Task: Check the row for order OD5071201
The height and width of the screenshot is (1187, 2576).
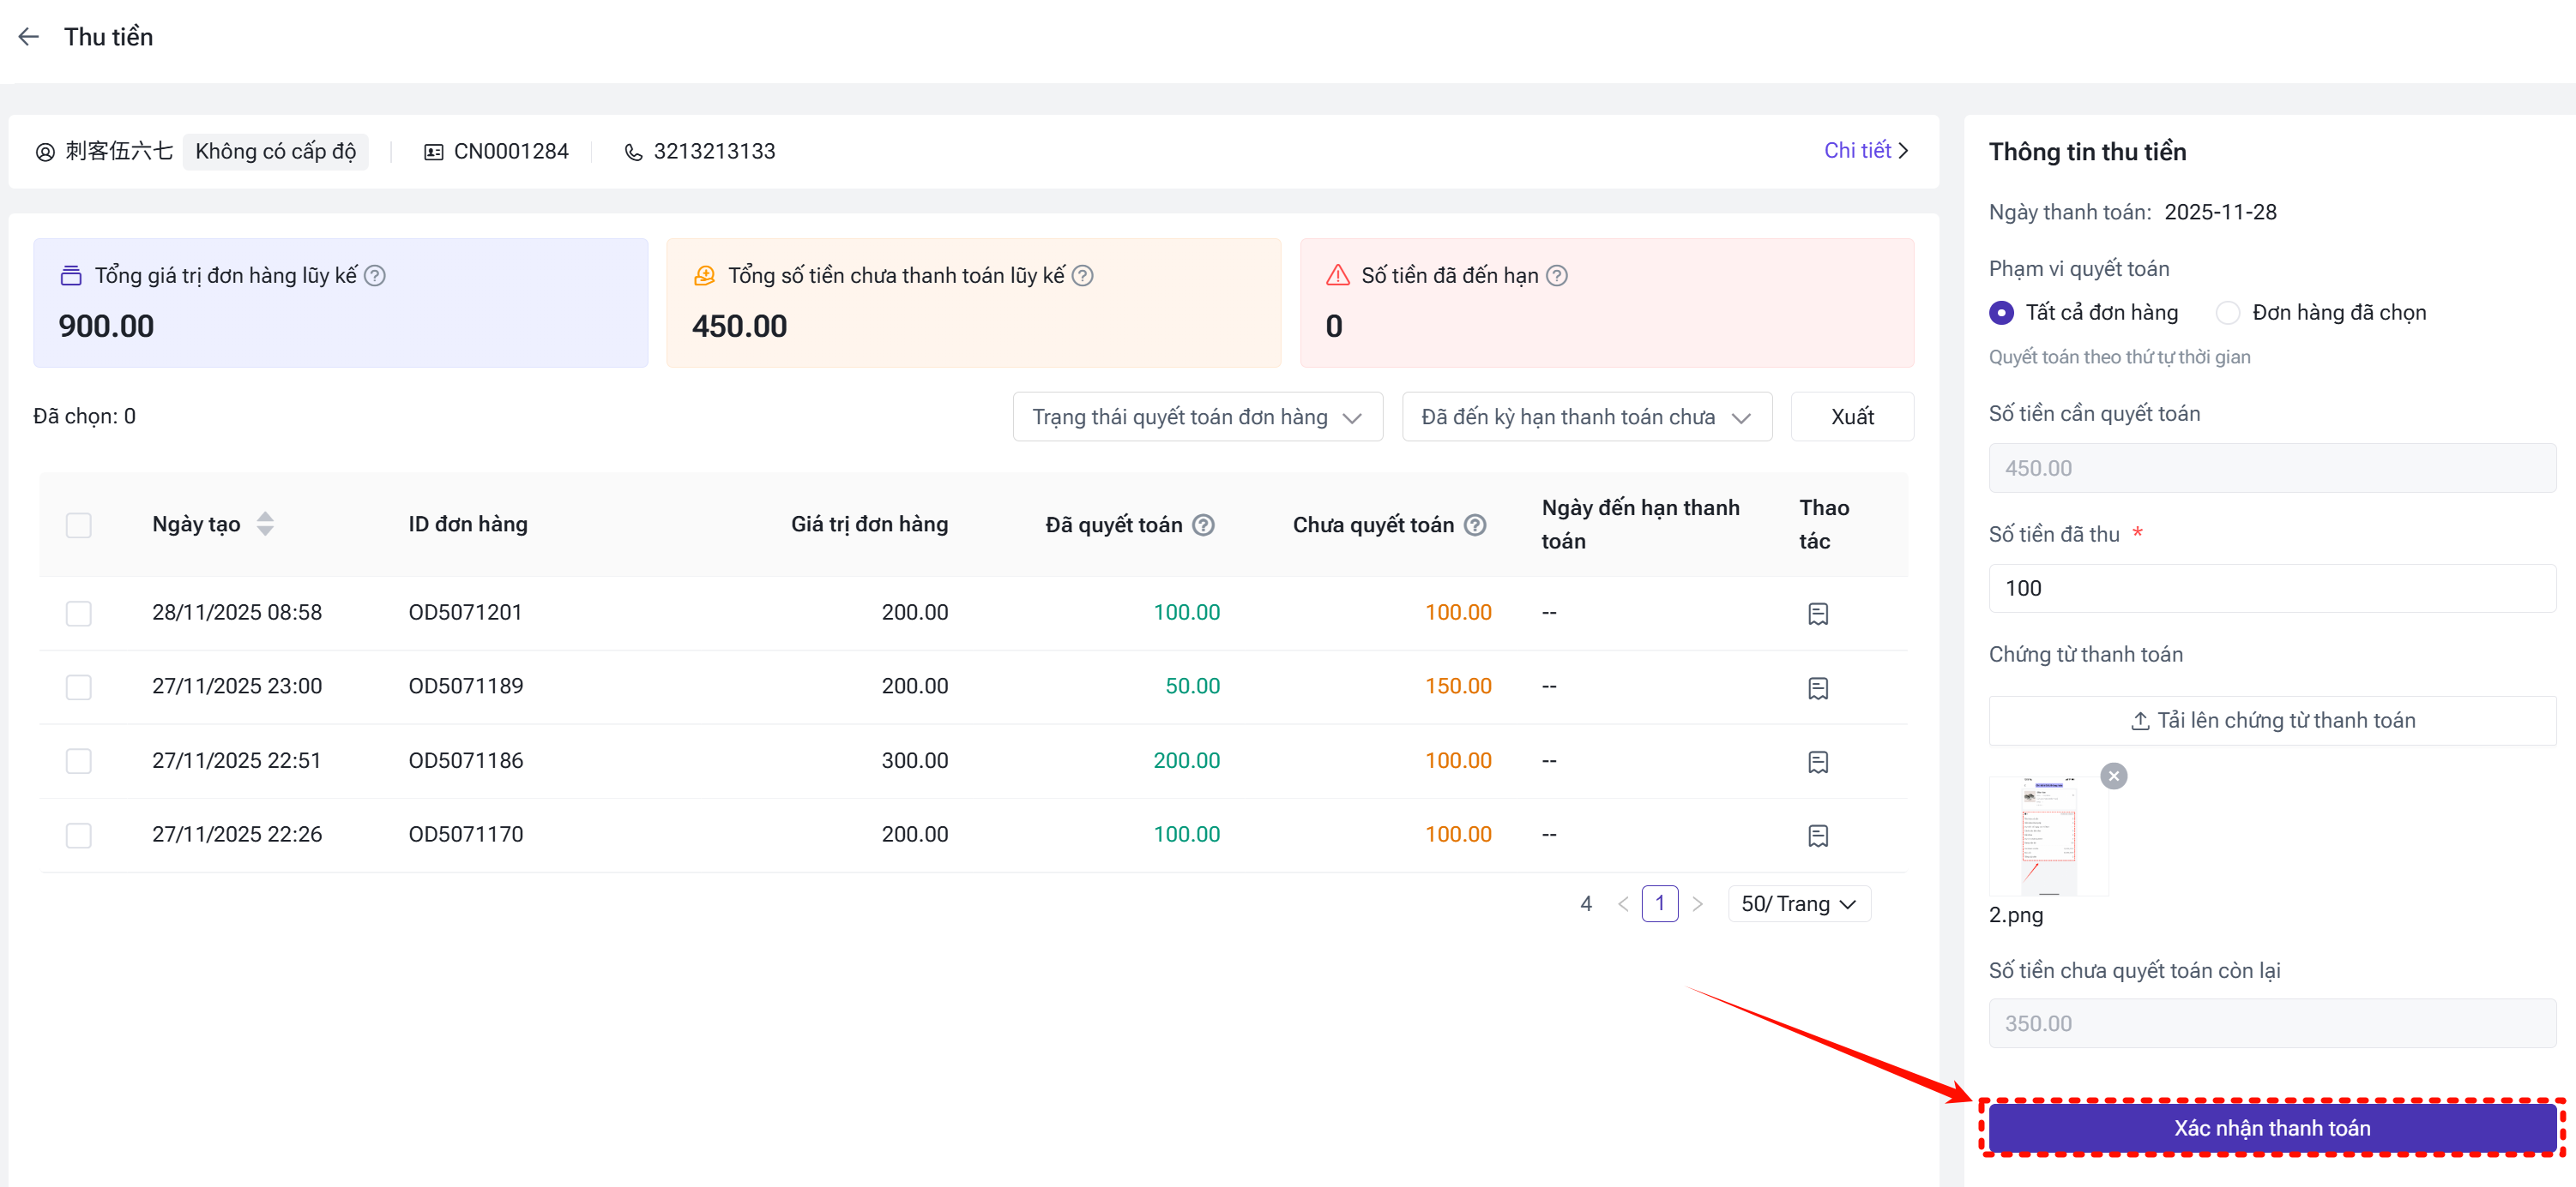Action: tap(78, 613)
